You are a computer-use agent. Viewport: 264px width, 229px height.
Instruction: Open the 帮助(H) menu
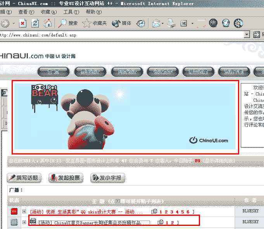pos(94,12)
